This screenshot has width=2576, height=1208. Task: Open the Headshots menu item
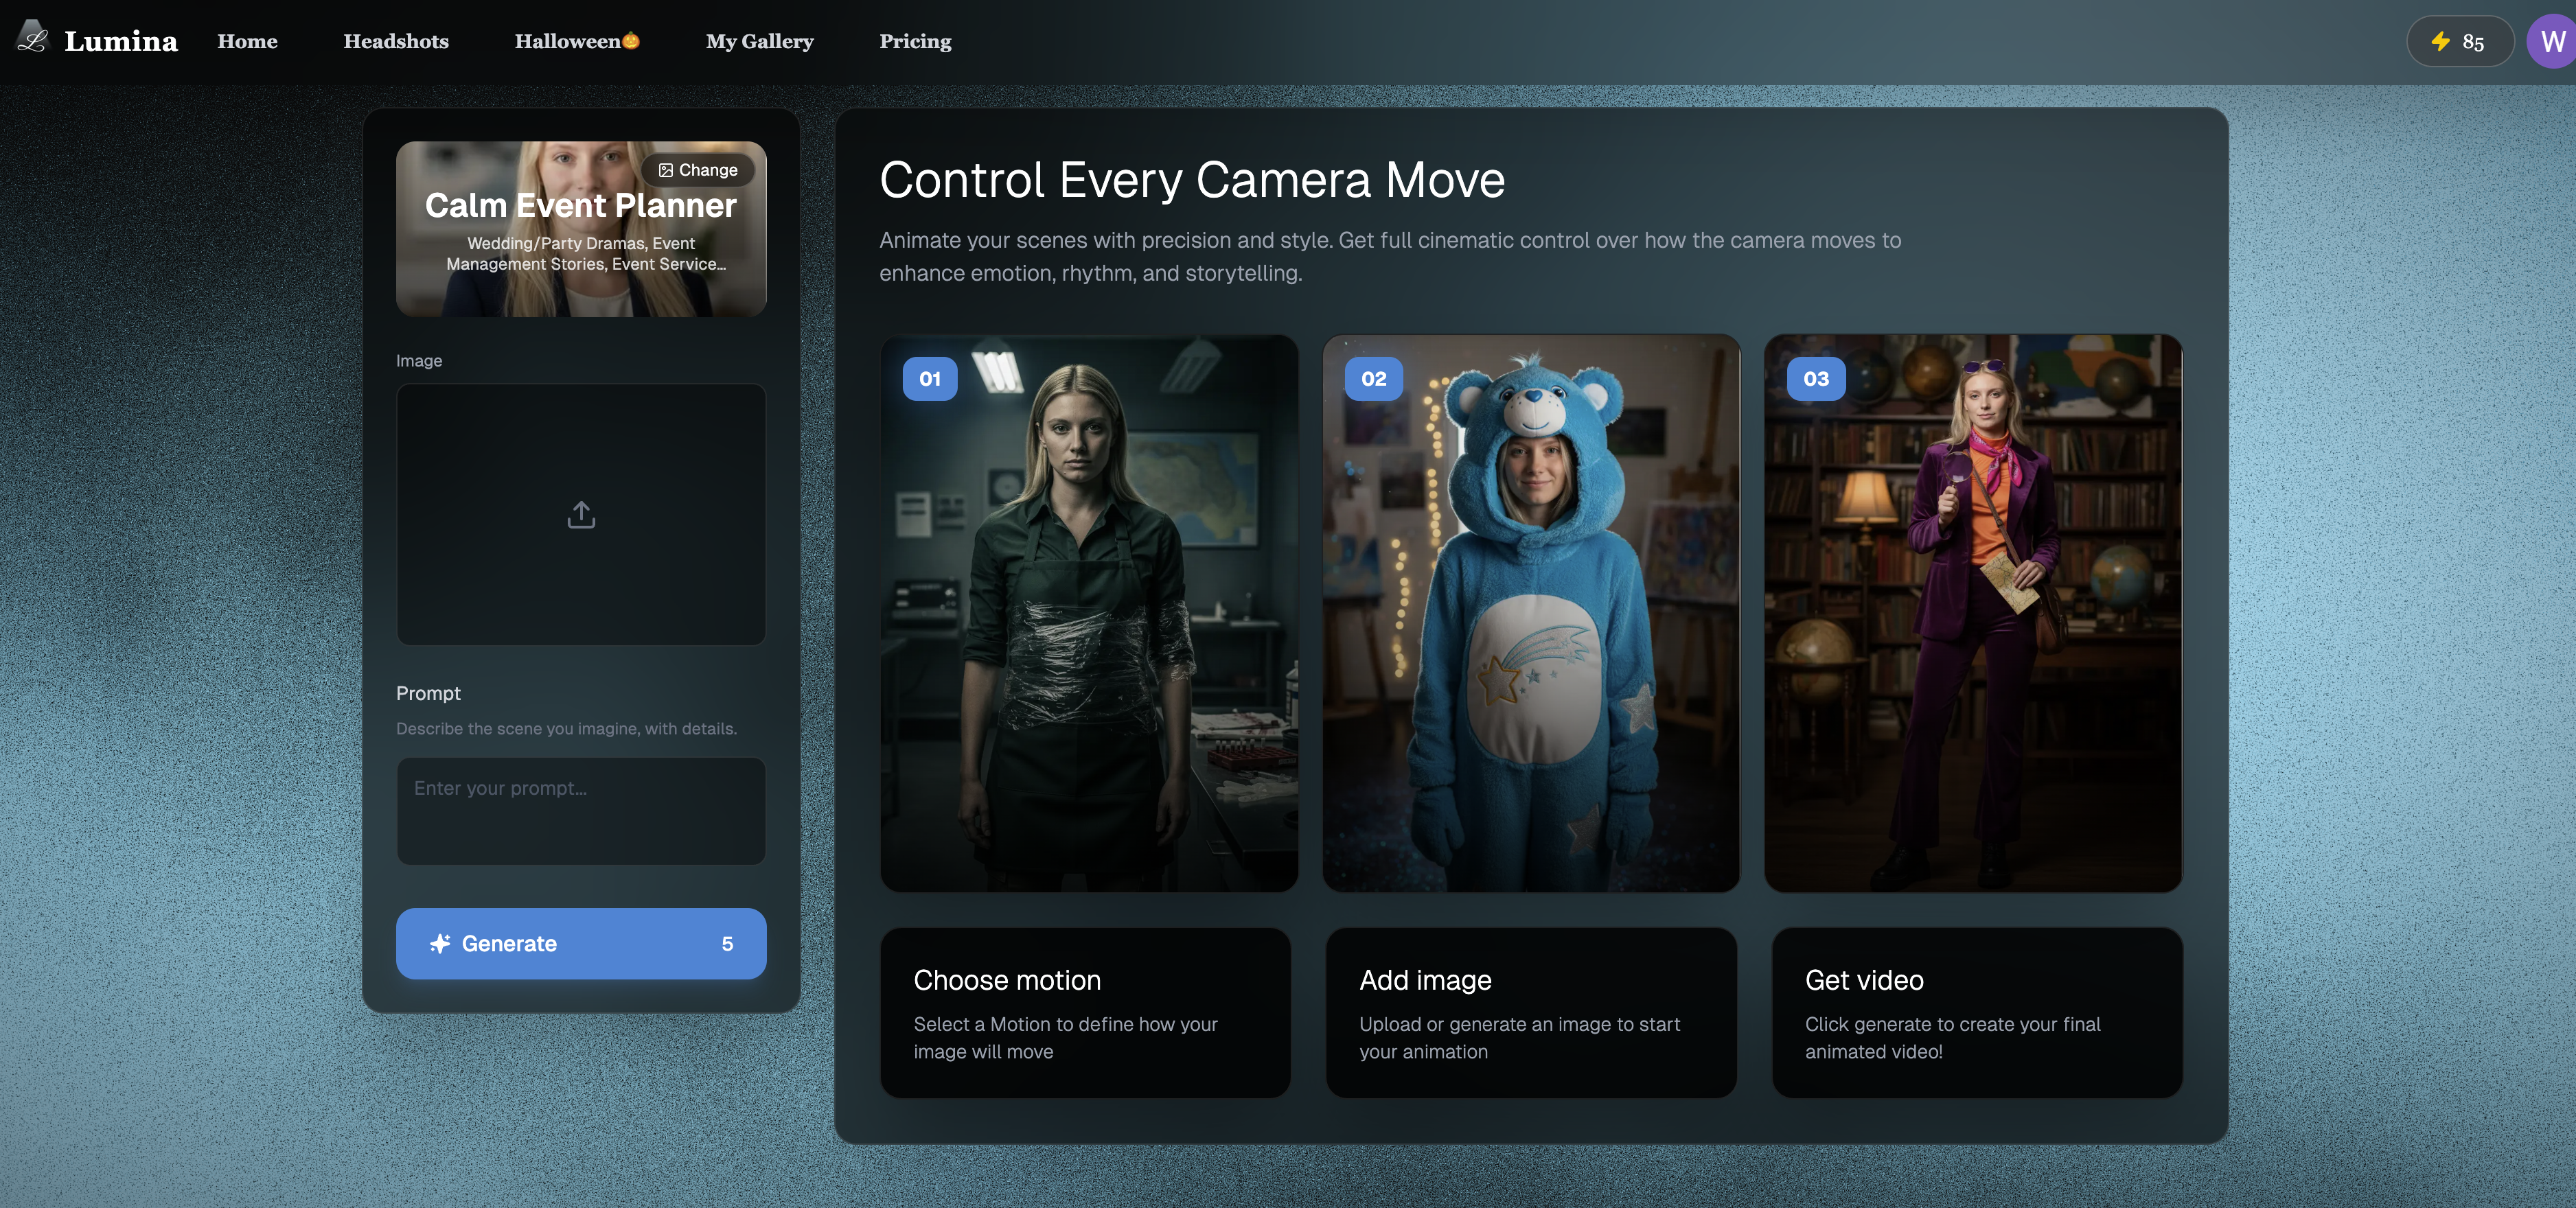tap(396, 41)
